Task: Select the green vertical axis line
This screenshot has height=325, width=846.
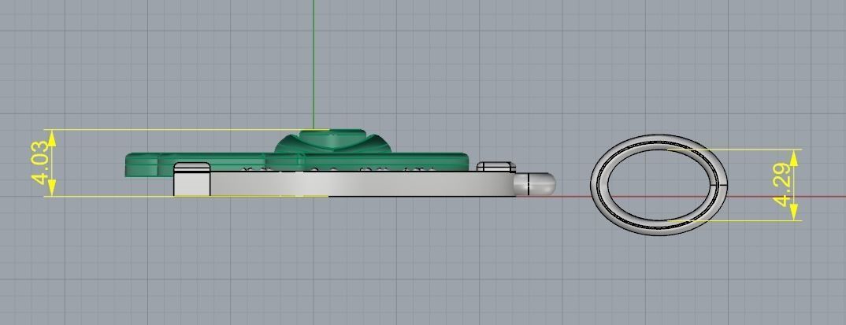Action: (x=314, y=65)
